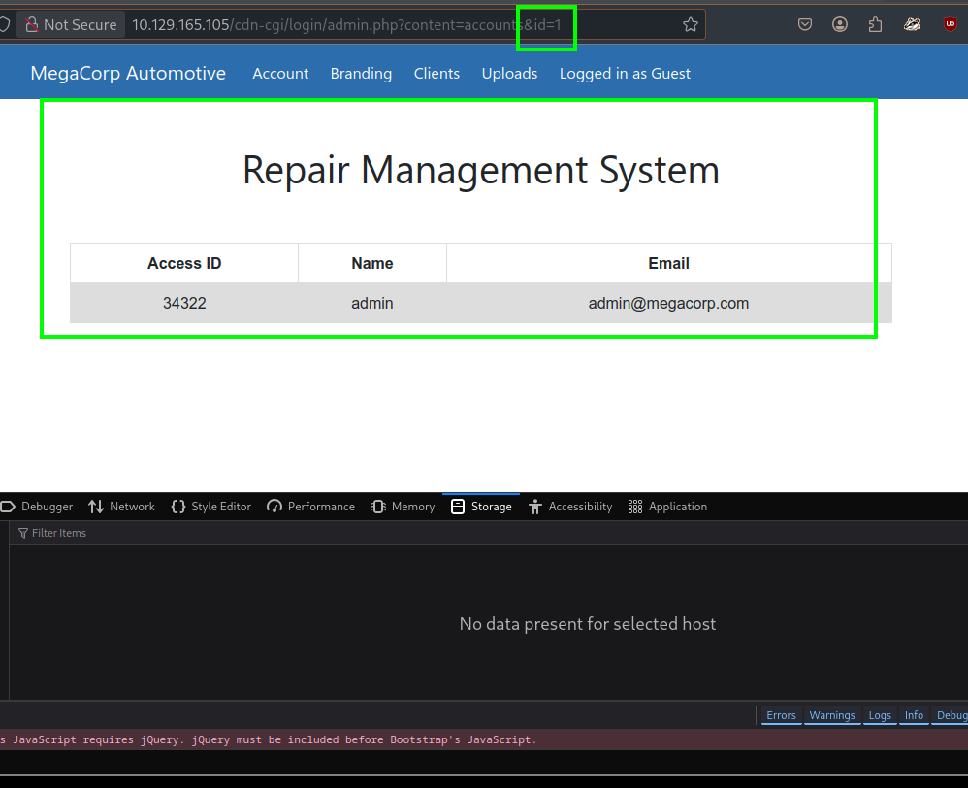
Task: Click the Access ID column header
Action: point(184,263)
